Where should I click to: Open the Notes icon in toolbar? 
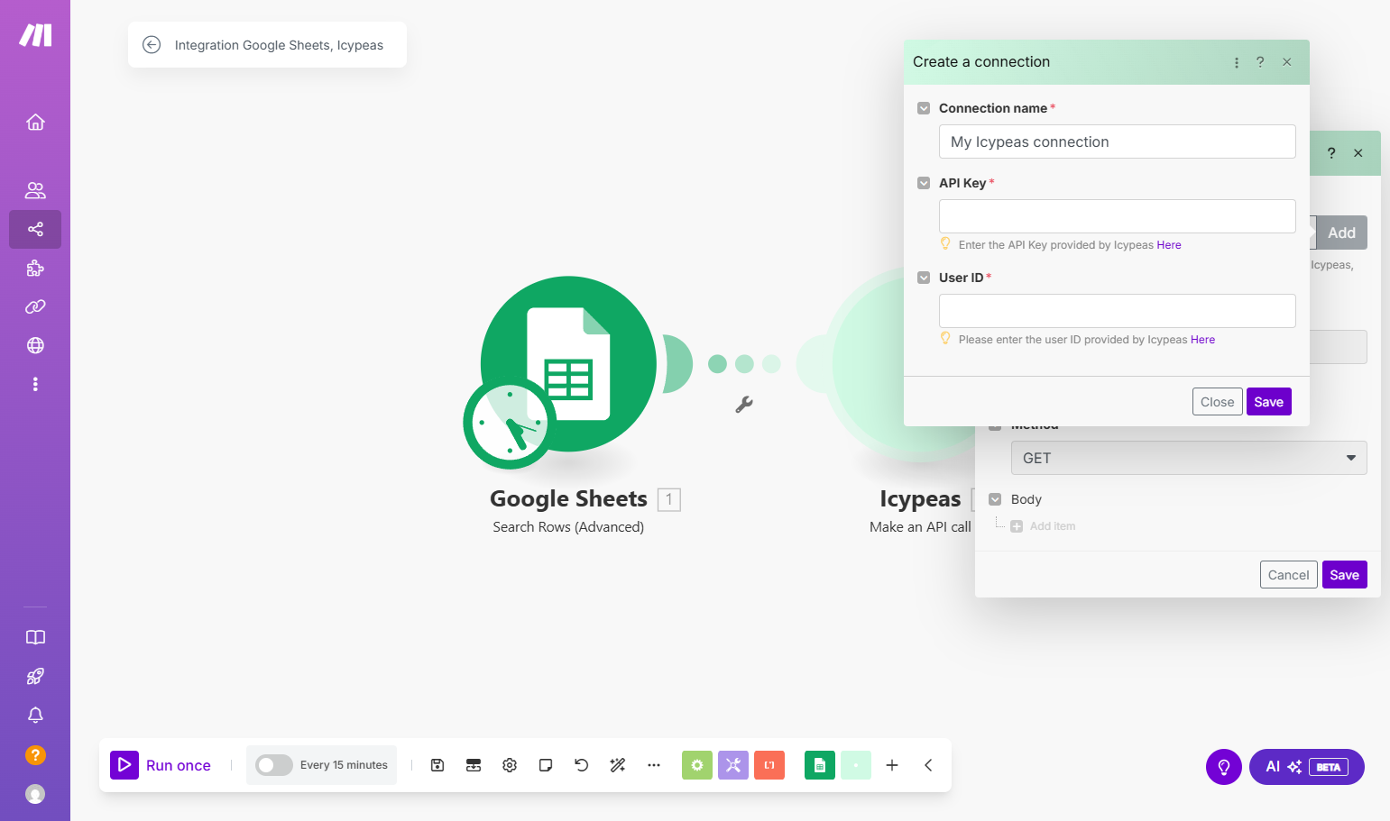(546, 765)
